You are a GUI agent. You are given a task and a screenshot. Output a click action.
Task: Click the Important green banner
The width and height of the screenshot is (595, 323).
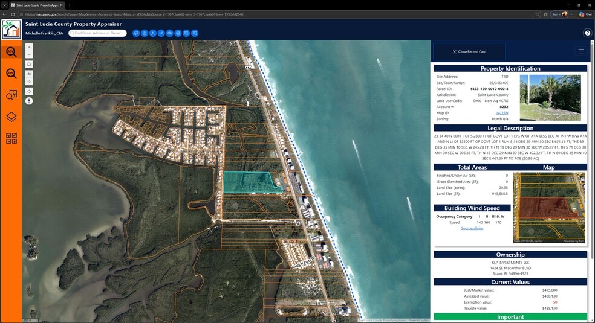coord(510,316)
